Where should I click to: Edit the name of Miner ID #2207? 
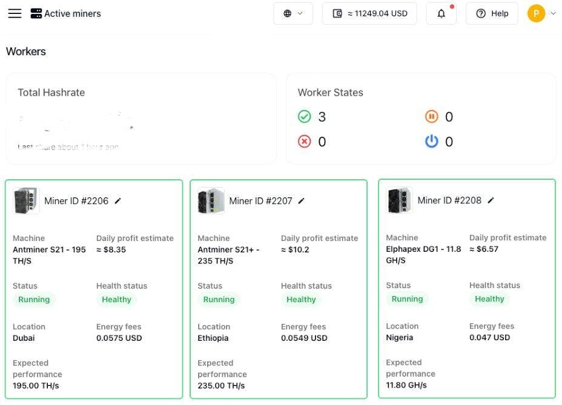pyautogui.click(x=302, y=201)
